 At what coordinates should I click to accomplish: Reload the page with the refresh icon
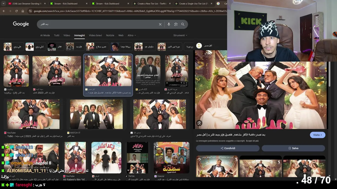(x=16, y=11)
